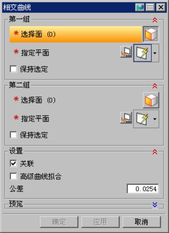This screenshot has width=169, height=233.
Task: Click the inferred plane icon in 第二组
Action: click(142, 119)
